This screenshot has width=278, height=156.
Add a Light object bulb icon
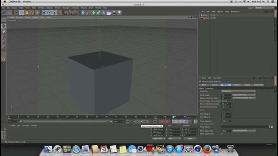[119, 13]
